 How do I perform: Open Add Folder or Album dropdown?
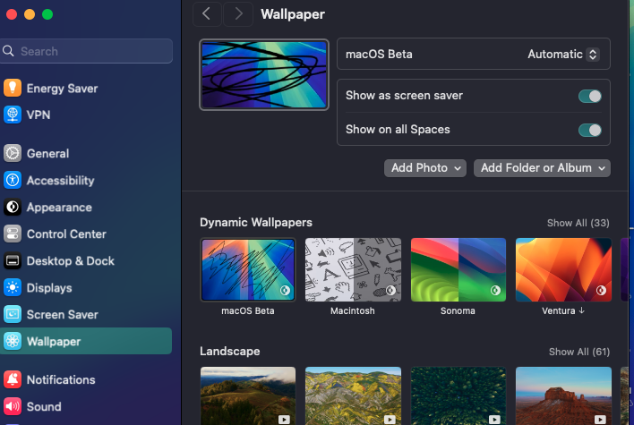542,168
